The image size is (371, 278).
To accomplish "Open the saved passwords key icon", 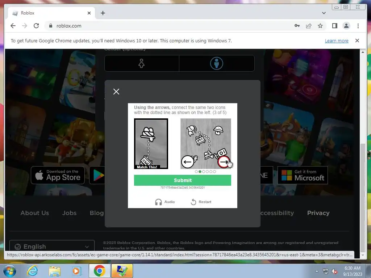I will tap(297, 26).
